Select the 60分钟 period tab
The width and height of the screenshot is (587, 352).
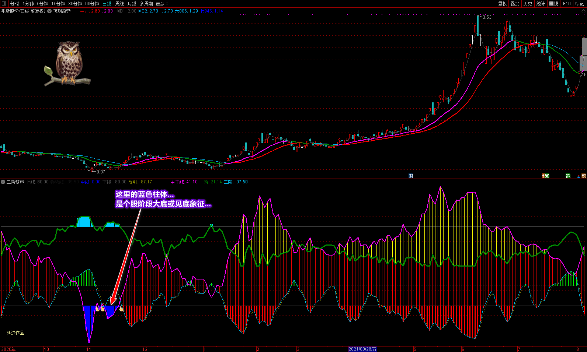click(x=92, y=4)
